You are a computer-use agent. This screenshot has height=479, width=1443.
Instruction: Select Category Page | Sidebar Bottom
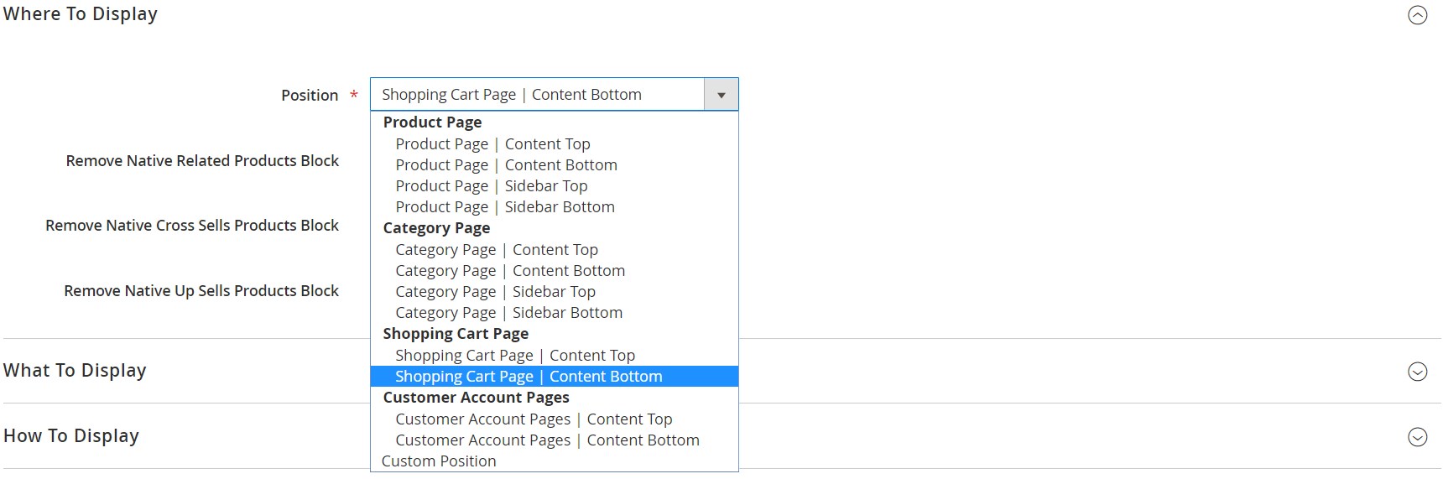coord(555,313)
